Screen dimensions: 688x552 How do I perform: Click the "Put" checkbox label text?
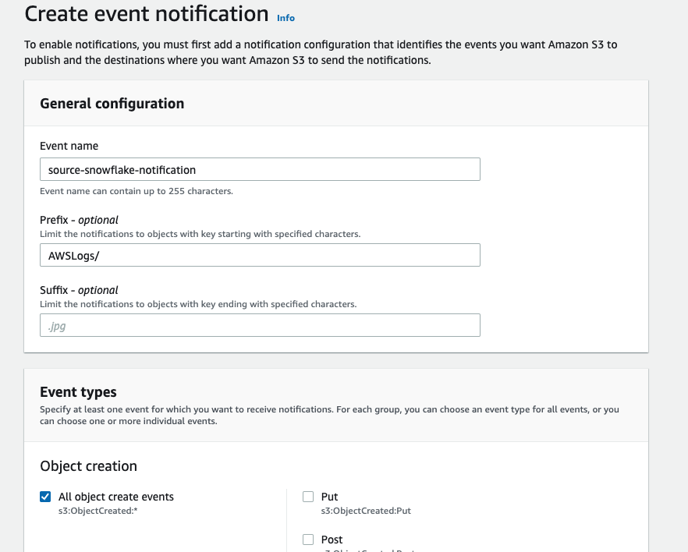click(x=329, y=497)
